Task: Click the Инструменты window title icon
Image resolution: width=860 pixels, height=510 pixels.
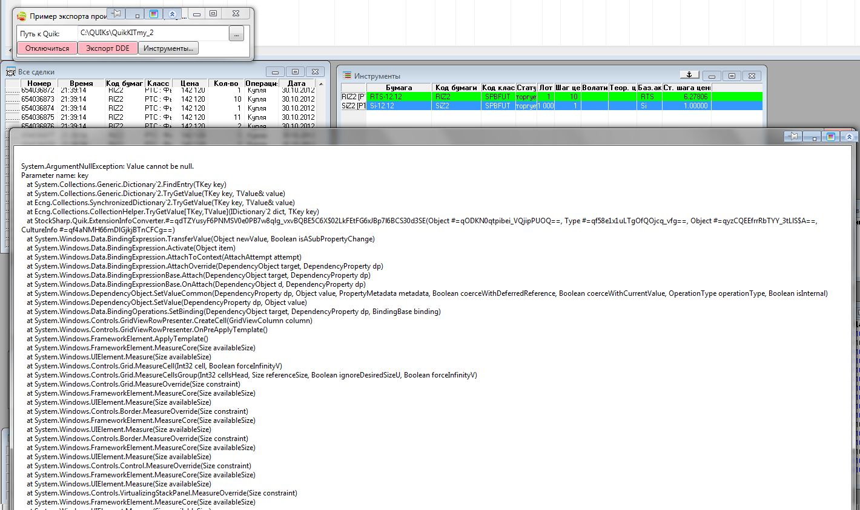Action: point(347,76)
